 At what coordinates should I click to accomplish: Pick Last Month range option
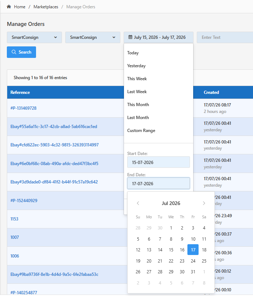pyautogui.click(x=138, y=118)
